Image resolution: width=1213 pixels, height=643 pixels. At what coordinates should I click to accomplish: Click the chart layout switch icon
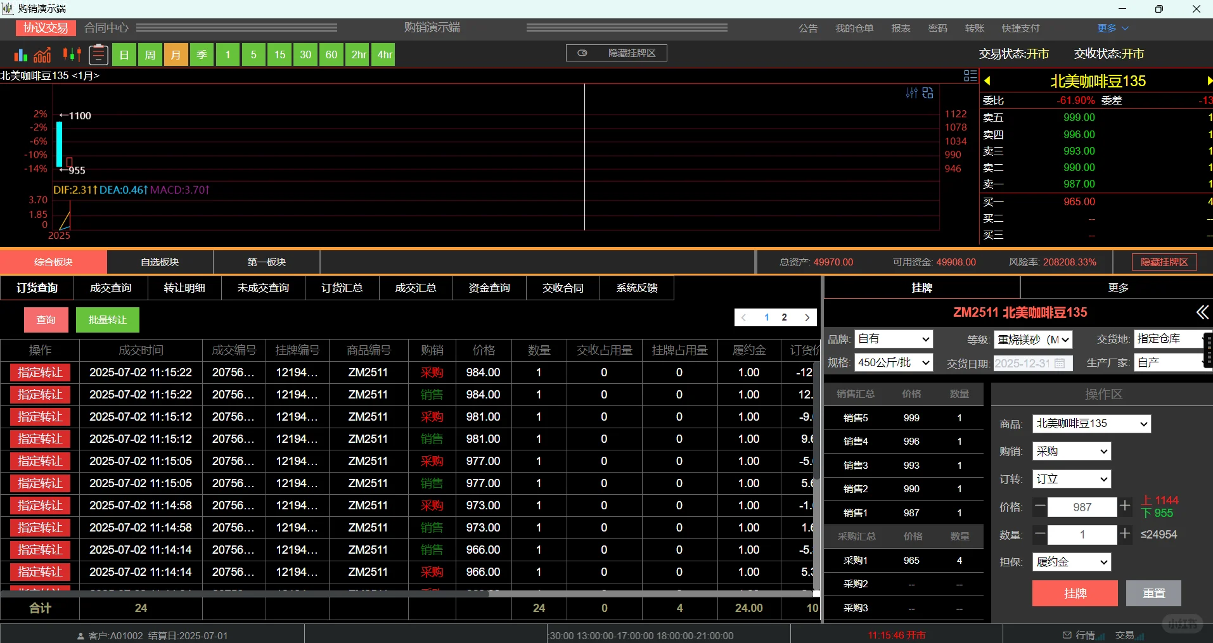click(928, 93)
